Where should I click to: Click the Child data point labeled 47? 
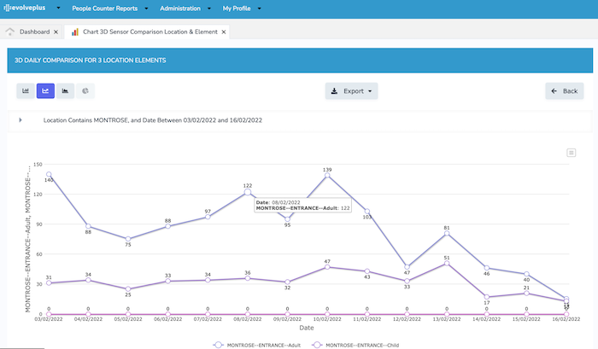327,267
